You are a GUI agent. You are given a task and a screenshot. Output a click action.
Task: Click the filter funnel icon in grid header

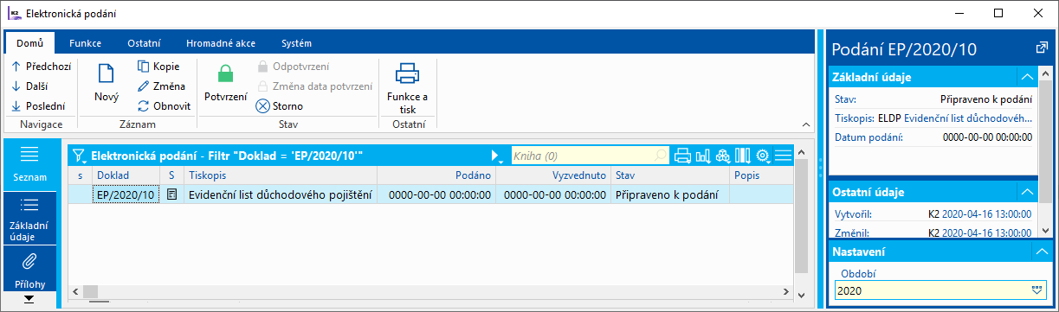[79, 156]
